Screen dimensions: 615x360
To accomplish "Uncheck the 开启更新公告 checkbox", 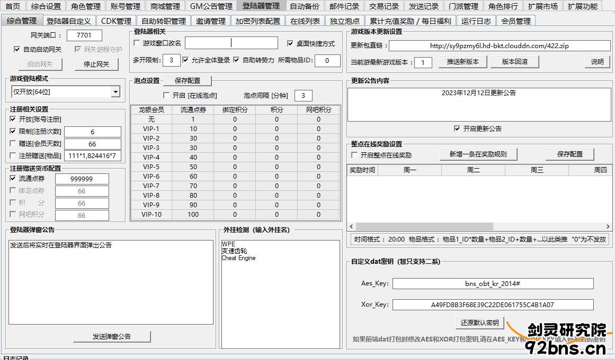I will (x=457, y=128).
